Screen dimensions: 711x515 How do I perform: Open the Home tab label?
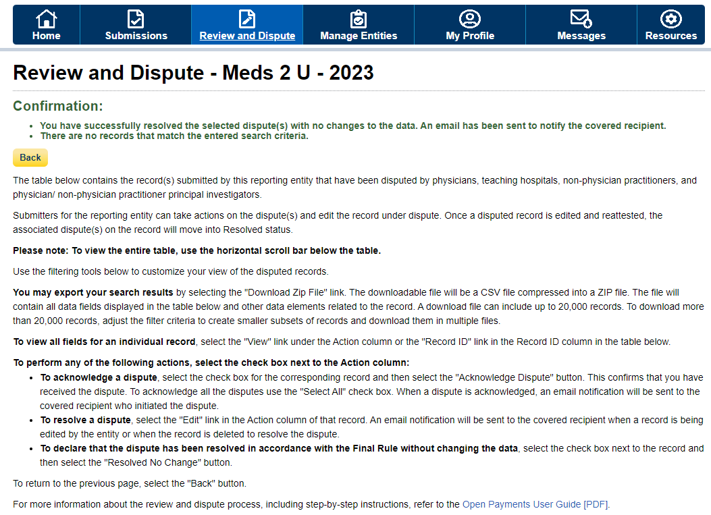coord(46,36)
